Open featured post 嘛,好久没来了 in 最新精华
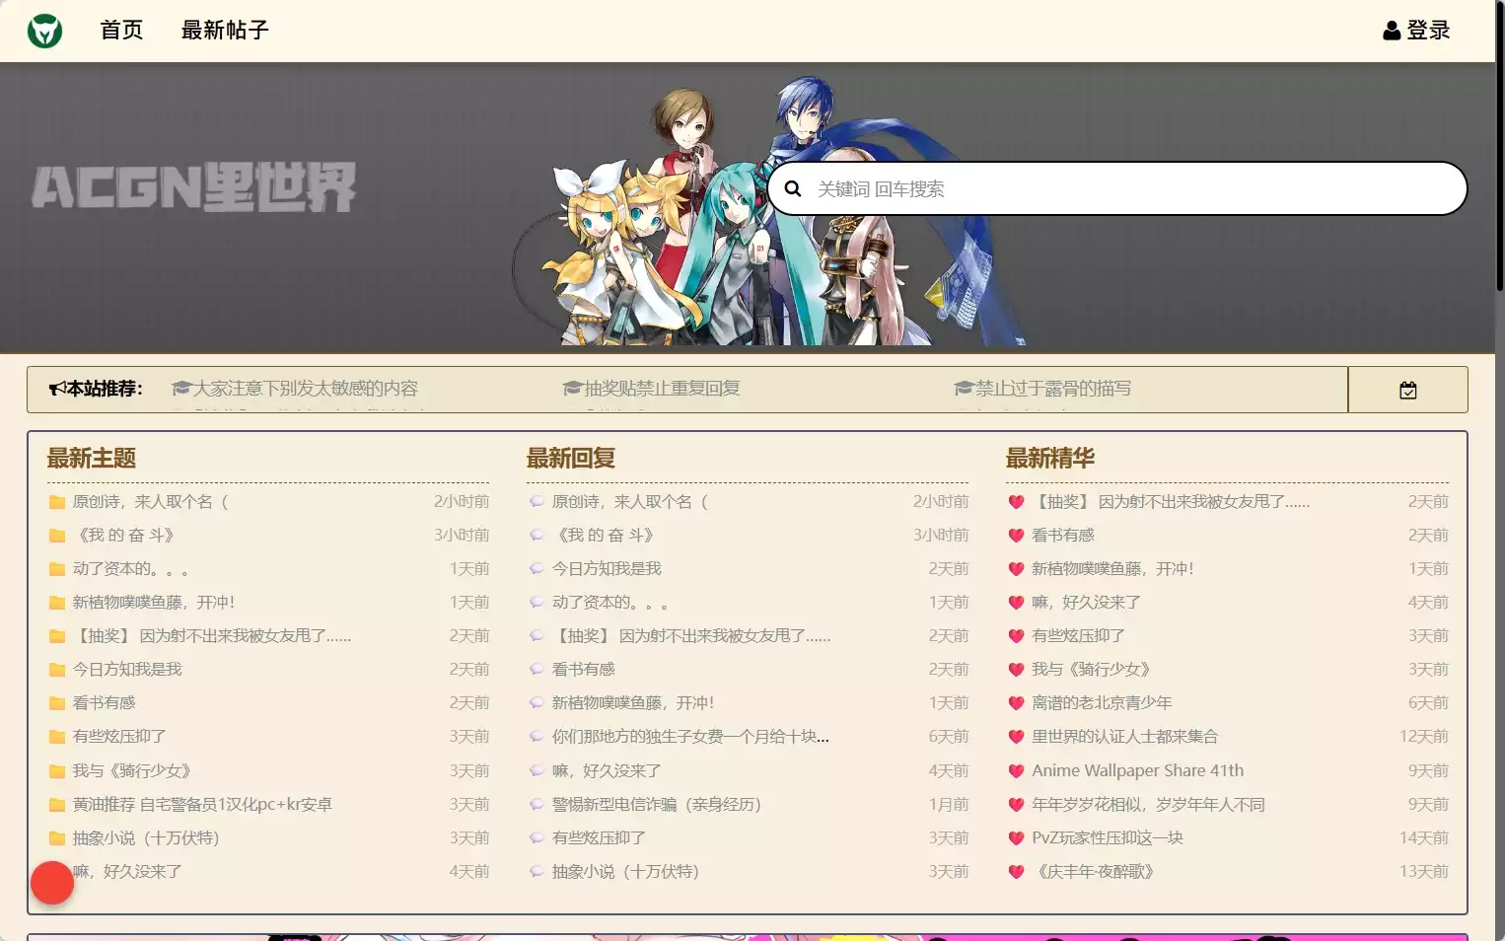Viewport: 1505px width, 941px height. click(x=1086, y=603)
